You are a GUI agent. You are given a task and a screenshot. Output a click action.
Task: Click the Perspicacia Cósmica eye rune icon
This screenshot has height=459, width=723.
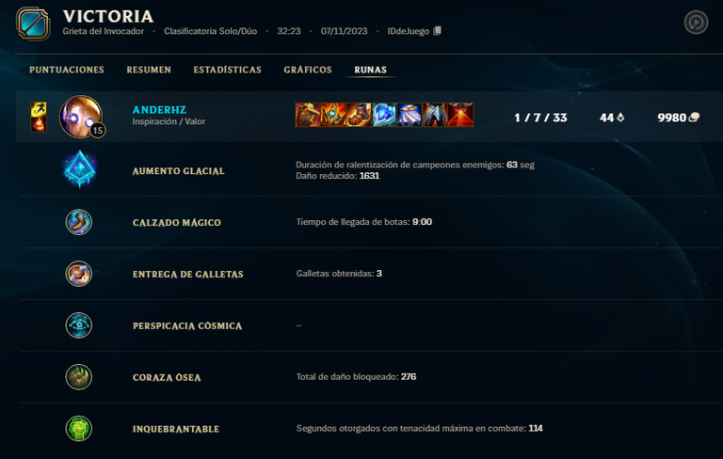(x=79, y=325)
